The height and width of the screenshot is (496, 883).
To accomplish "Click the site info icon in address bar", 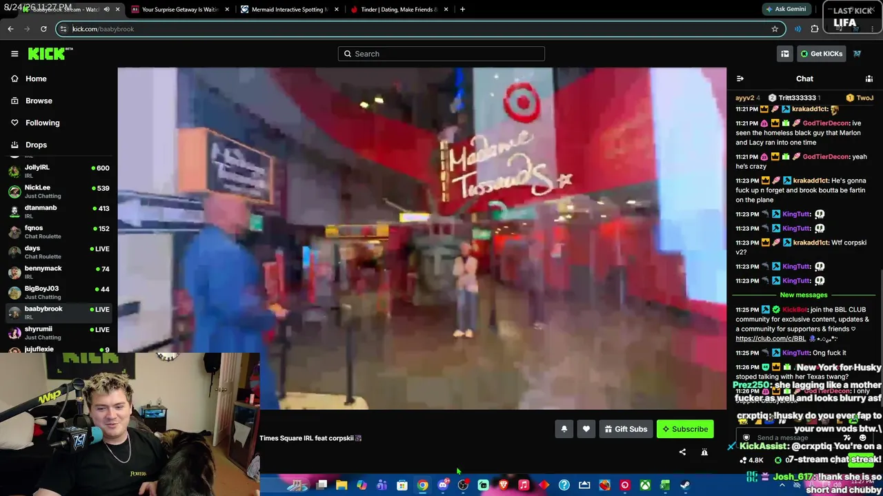I will pos(63,29).
